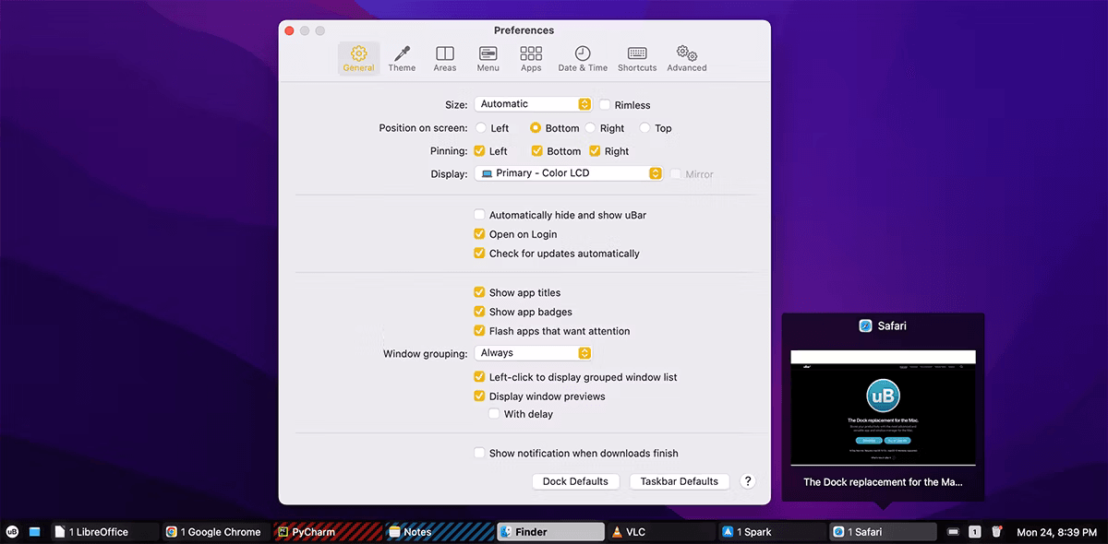Change the Window grouping dropdown from Always
Image resolution: width=1108 pixels, height=544 pixels.
(x=533, y=352)
